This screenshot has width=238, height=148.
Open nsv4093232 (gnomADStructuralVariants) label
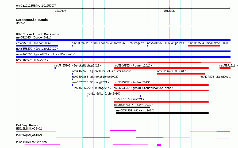(x=143, y=88)
